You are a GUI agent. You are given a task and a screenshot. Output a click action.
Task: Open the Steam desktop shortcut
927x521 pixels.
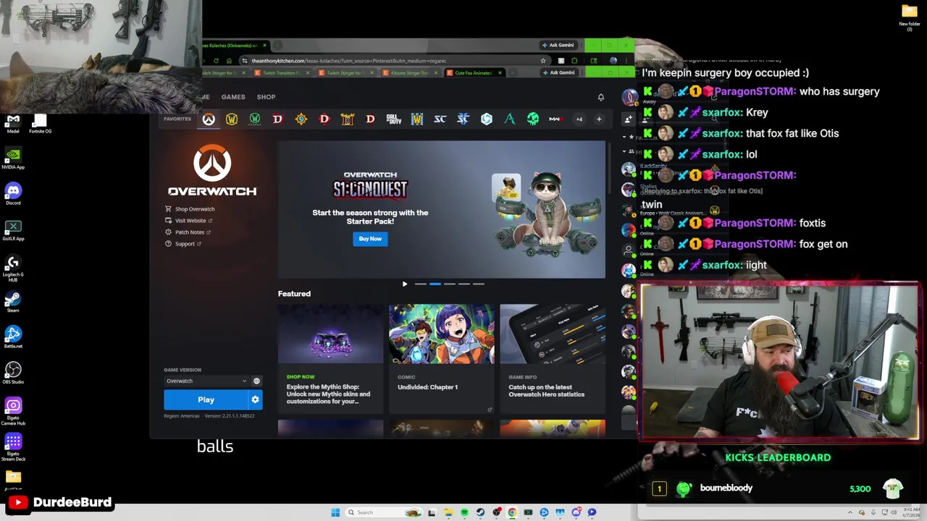point(13,302)
